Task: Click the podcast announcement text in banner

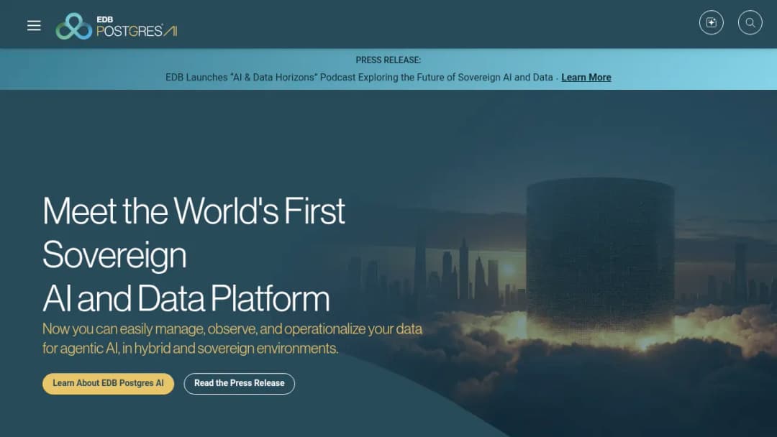Action: 359,77
